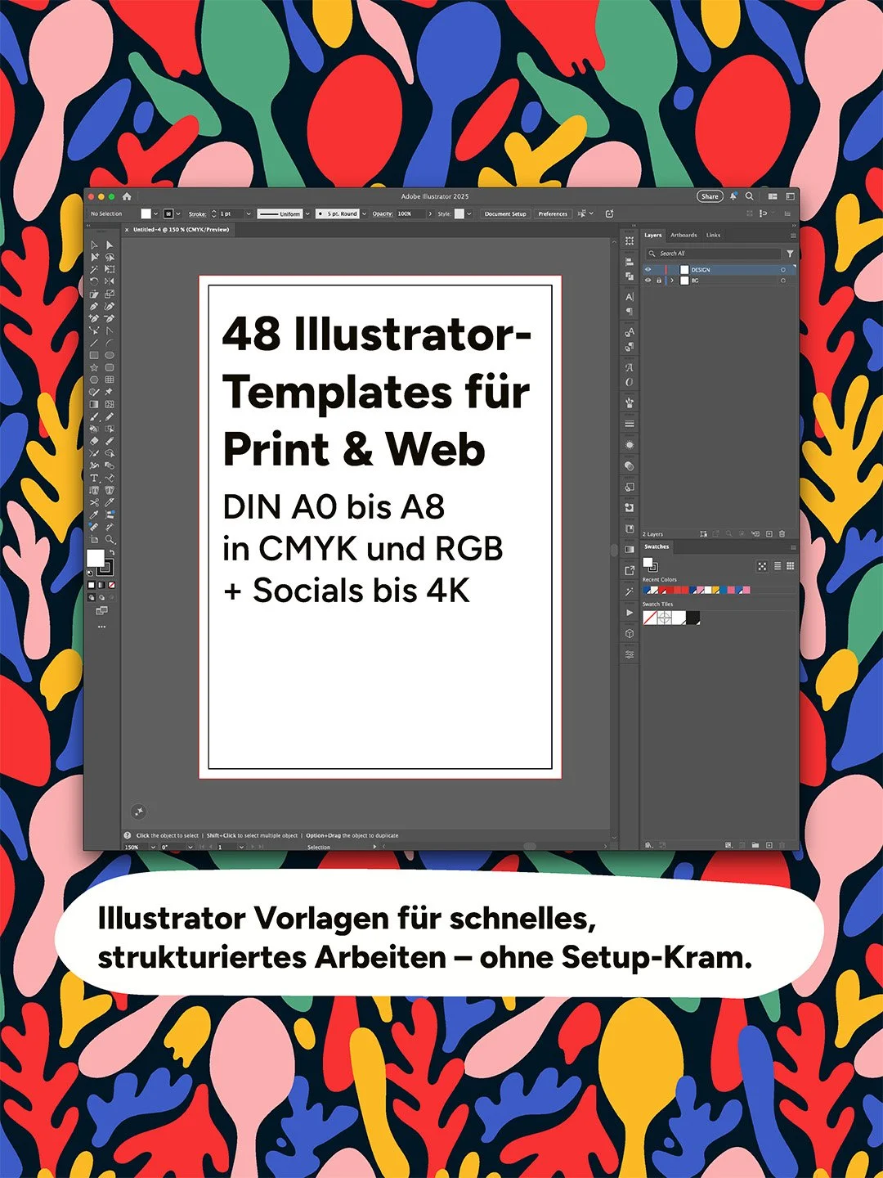Open the Layers panel options menu

point(793,236)
